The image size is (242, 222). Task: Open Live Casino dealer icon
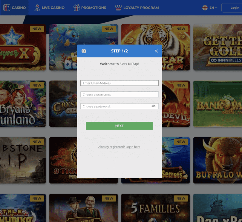tap(37, 8)
